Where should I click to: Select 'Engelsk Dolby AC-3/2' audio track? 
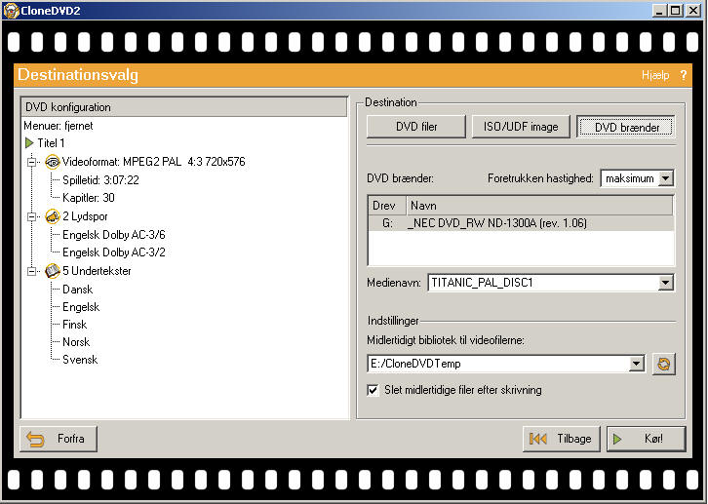pyautogui.click(x=114, y=252)
